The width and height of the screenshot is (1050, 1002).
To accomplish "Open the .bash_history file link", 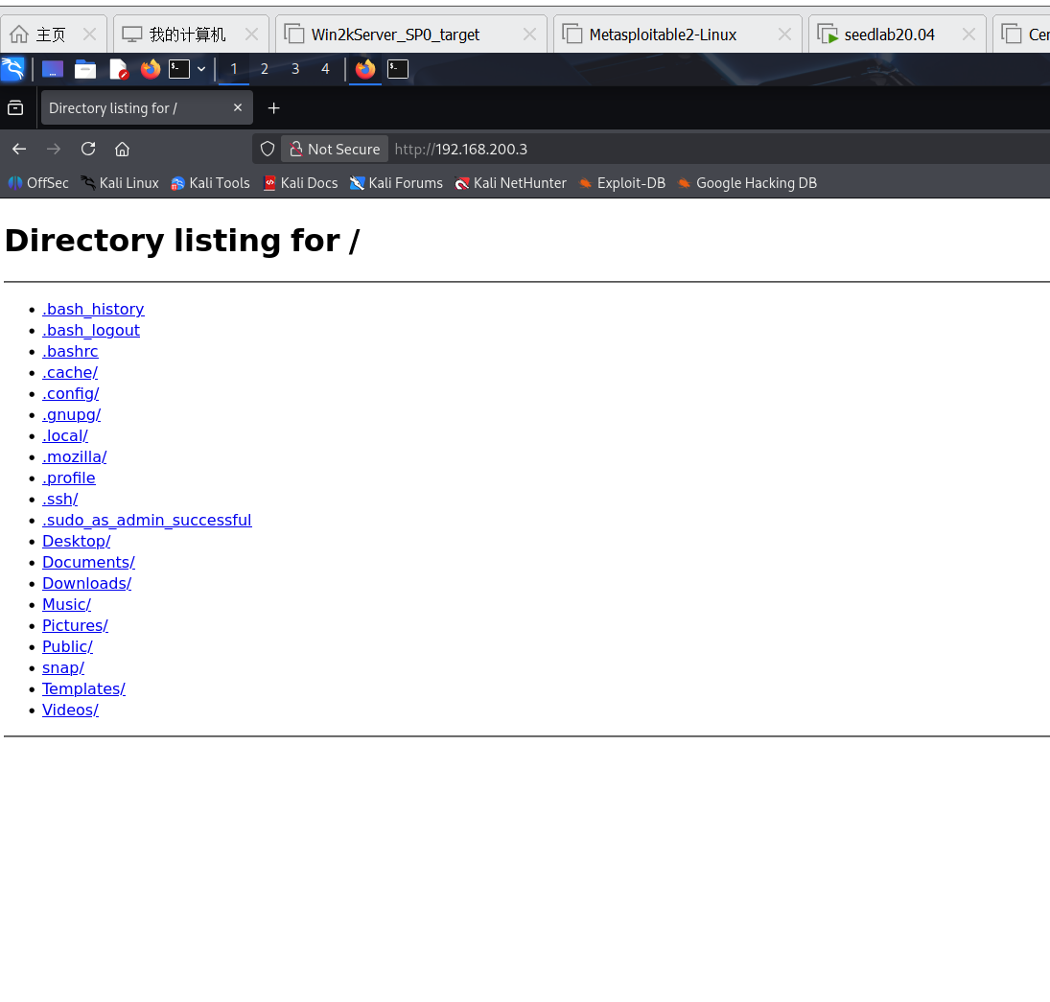I will (x=93, y=309).
